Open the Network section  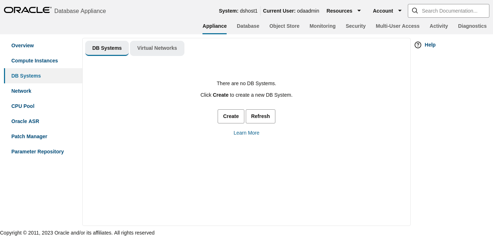[x=21, y=91]
